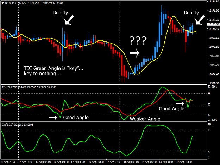
Task: Select TDI scale value 21.2501
Action: pyautogui.click(x=212, y=120)
